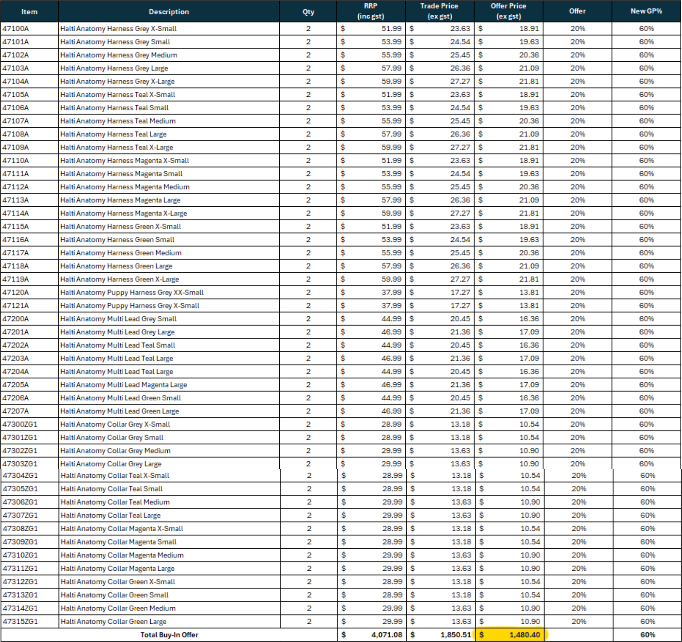
Task: Click the Offer column header
Action: point(578,12)
